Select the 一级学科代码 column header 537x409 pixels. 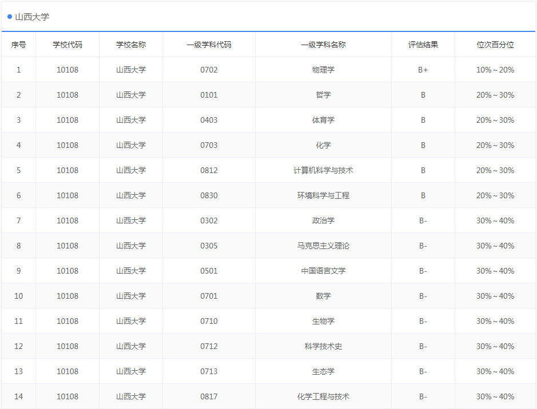click(209, 45)
